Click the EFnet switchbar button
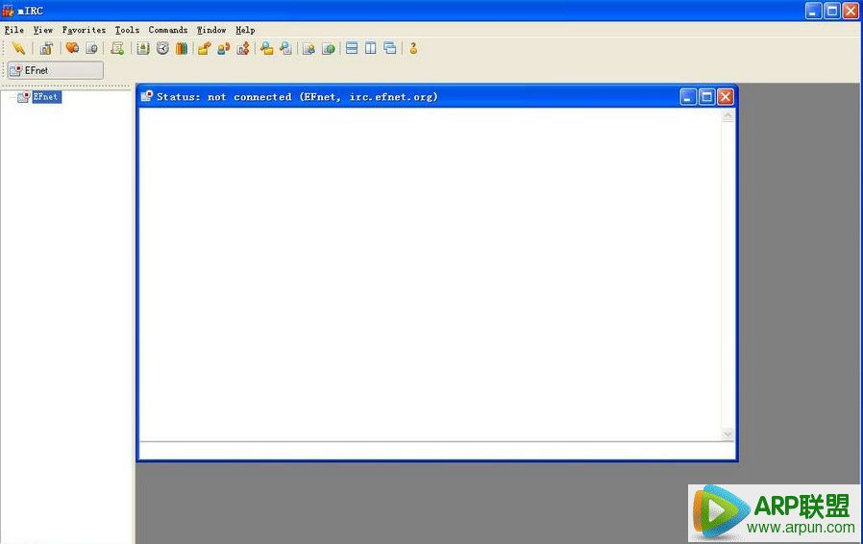This screenshot has height=544, width=863. pos(55,70)
